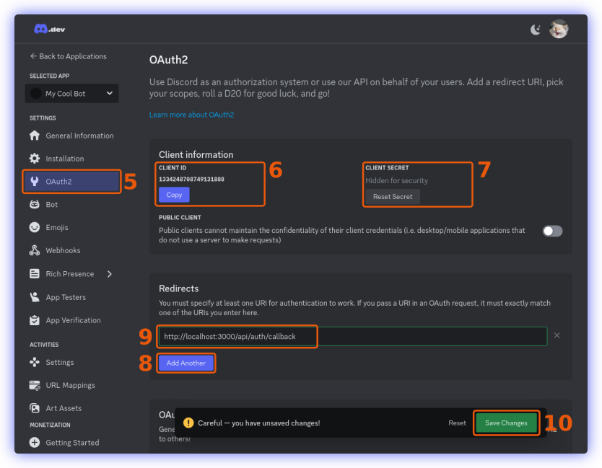Expand the Rich Presence submenu
602x468 pixels.
[x=110, y=274]
